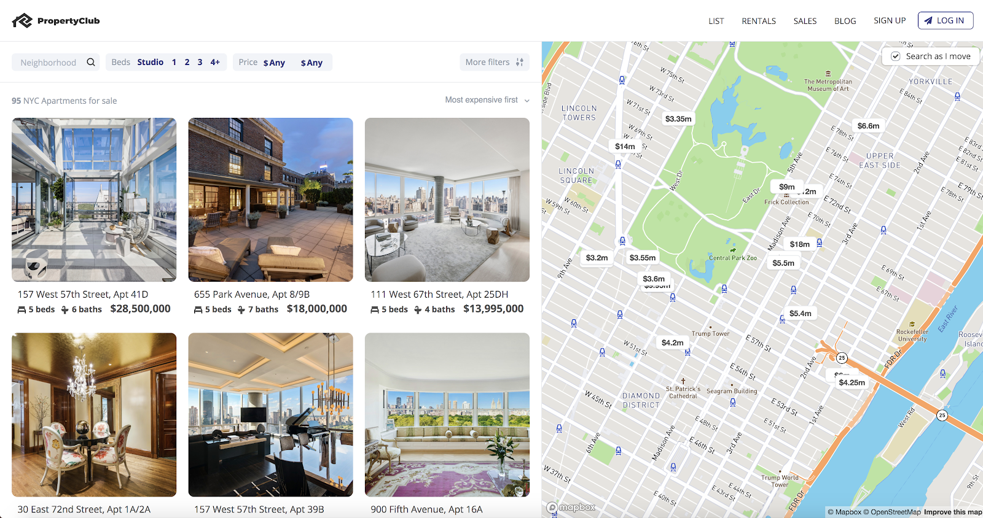This screenshot has width=983, height=518.
Task: Click the paper plane icon in Log In
Action: (x=928, y=20)
